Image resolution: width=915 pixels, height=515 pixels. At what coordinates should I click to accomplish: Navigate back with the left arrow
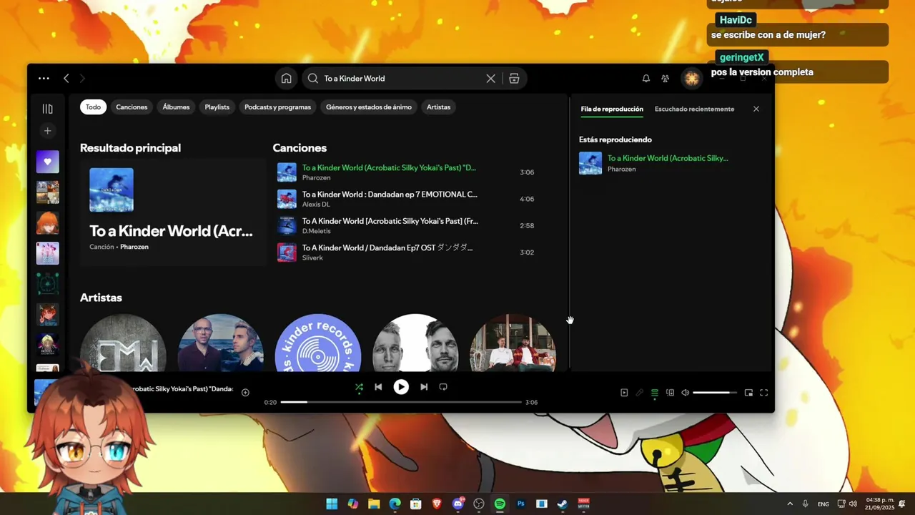pyautogui.click(x=66, y=79)
